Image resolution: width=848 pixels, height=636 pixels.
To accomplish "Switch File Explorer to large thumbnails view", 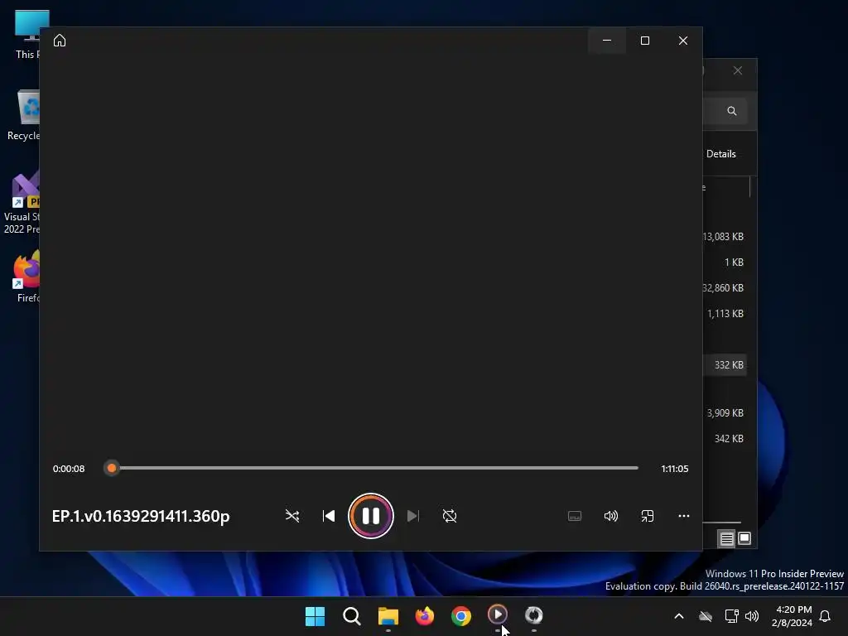I will (744, 538).
